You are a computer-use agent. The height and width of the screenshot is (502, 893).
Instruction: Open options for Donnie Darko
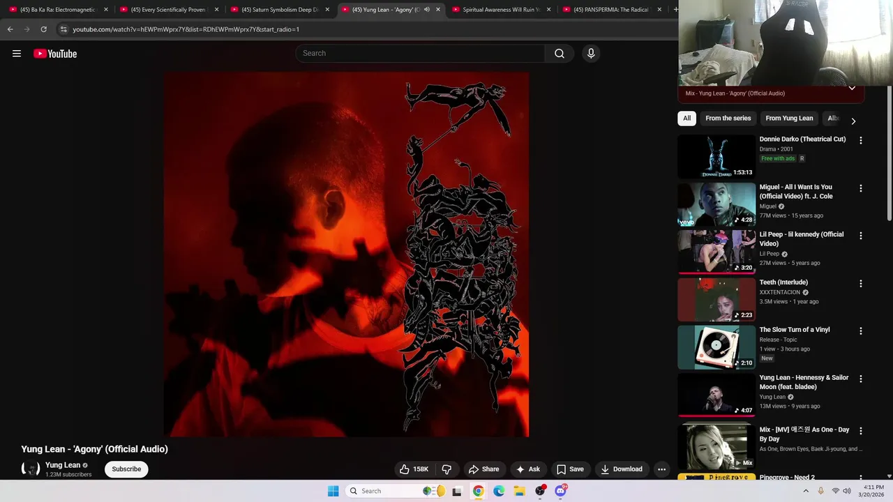pos(860,140)
